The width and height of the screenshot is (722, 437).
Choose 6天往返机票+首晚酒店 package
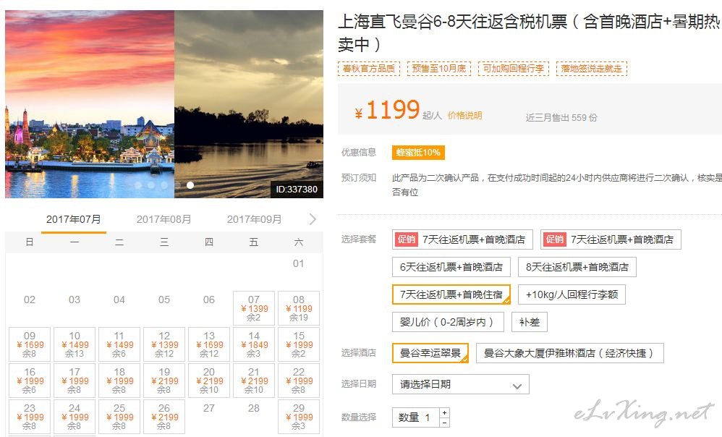pyautogui.click(x=451, y=267)
